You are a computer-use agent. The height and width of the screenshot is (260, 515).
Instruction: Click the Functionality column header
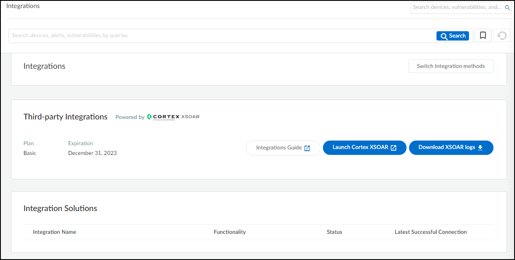(230, 232)
